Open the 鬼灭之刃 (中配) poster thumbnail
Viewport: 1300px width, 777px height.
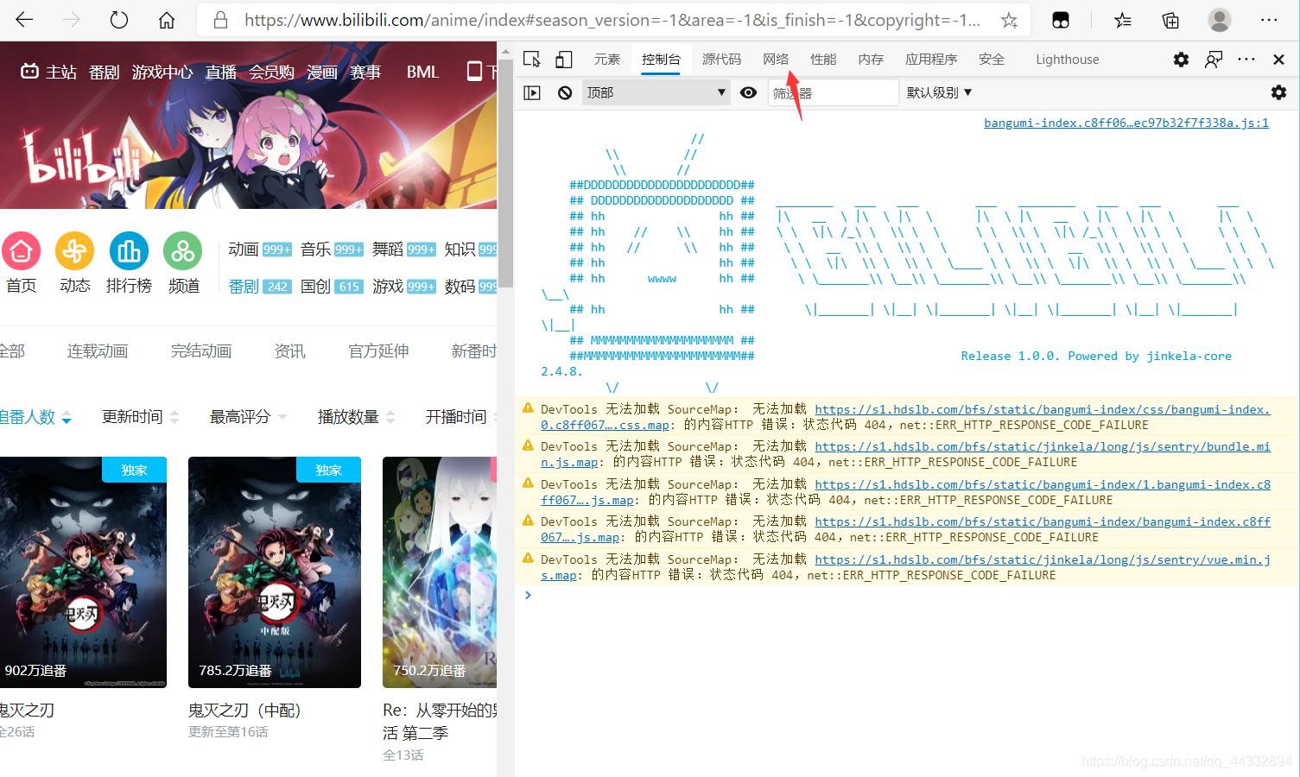[x=275, y=572]
